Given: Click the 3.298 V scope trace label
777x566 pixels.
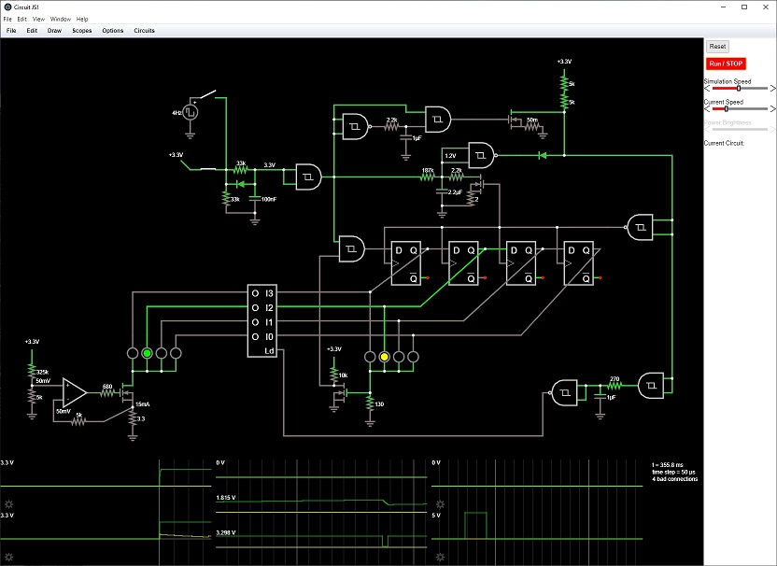Looking at the screenshot, I should [x=226, y=532].
